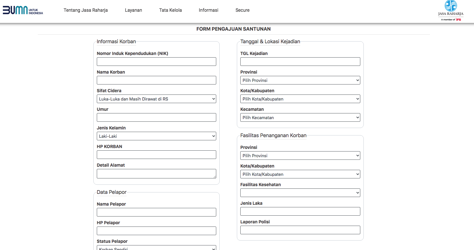474x250 pixels.
Task: Click the Laporan Polisi input field
Action: (x=300, y=230)
